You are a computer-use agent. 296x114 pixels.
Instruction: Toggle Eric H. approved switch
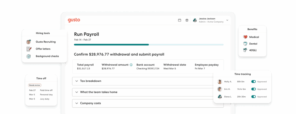[254, 89]
